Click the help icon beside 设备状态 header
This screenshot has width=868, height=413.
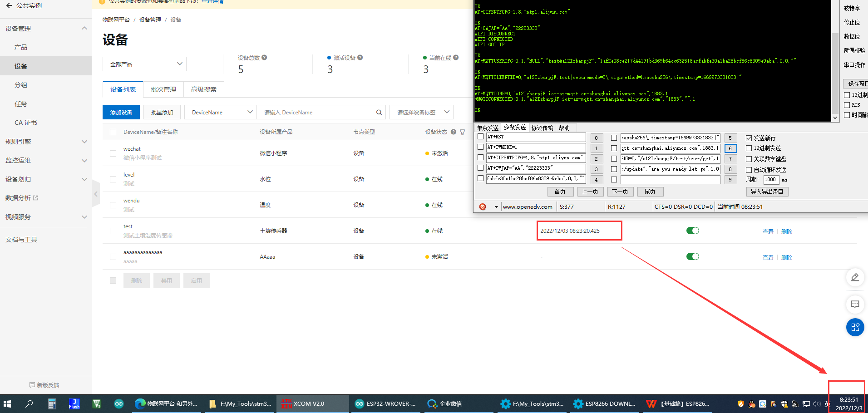[x=453, y=132]
